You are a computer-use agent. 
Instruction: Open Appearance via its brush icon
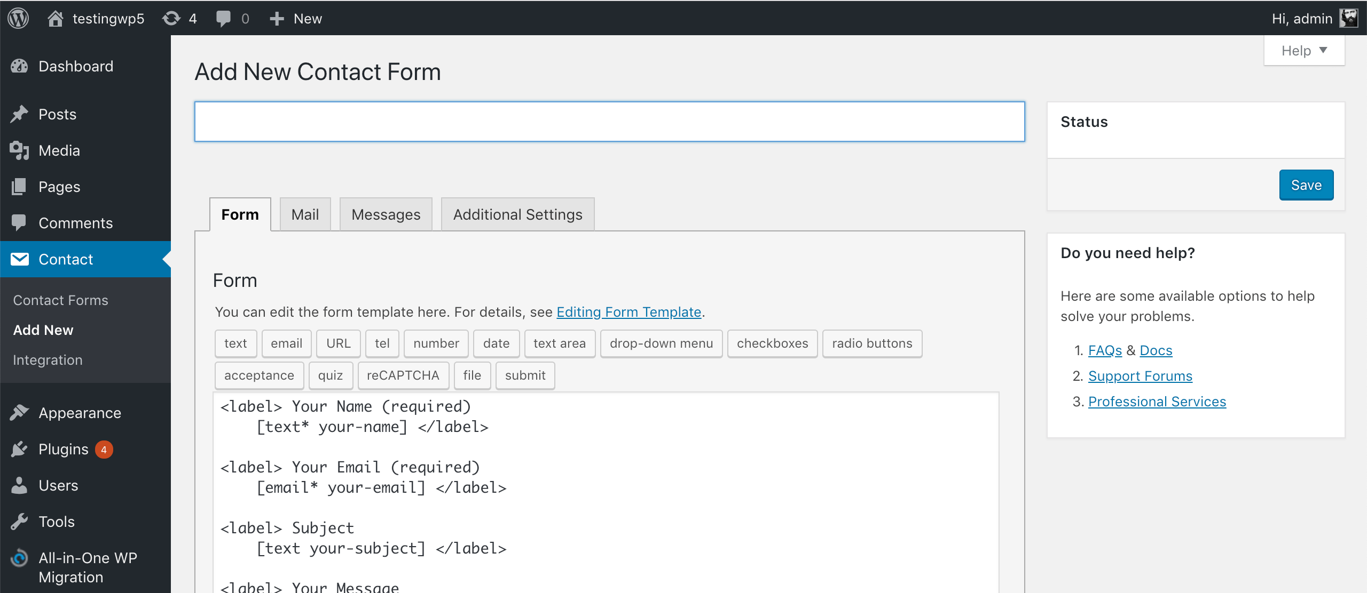pyautogui.click(x=19, y=412)
